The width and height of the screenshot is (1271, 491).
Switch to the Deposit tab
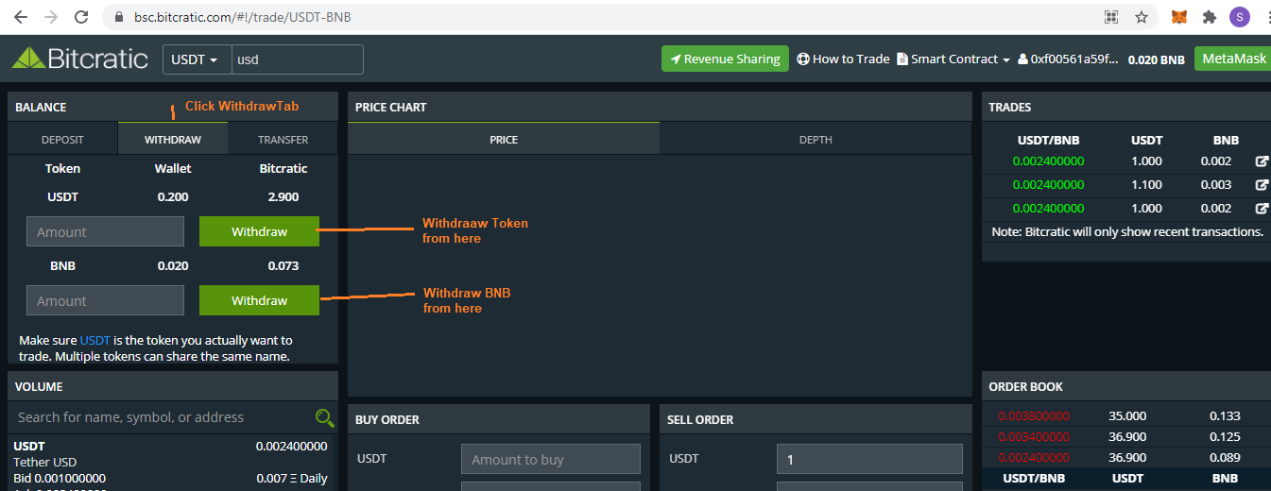point(62,140)
